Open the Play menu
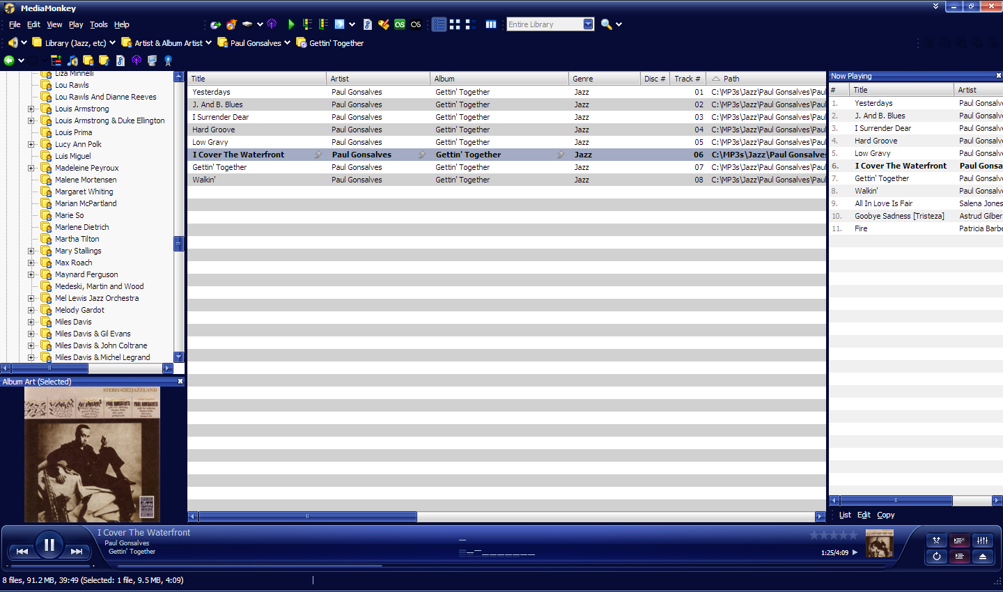 pyautogui.click(x=76, y=24)
